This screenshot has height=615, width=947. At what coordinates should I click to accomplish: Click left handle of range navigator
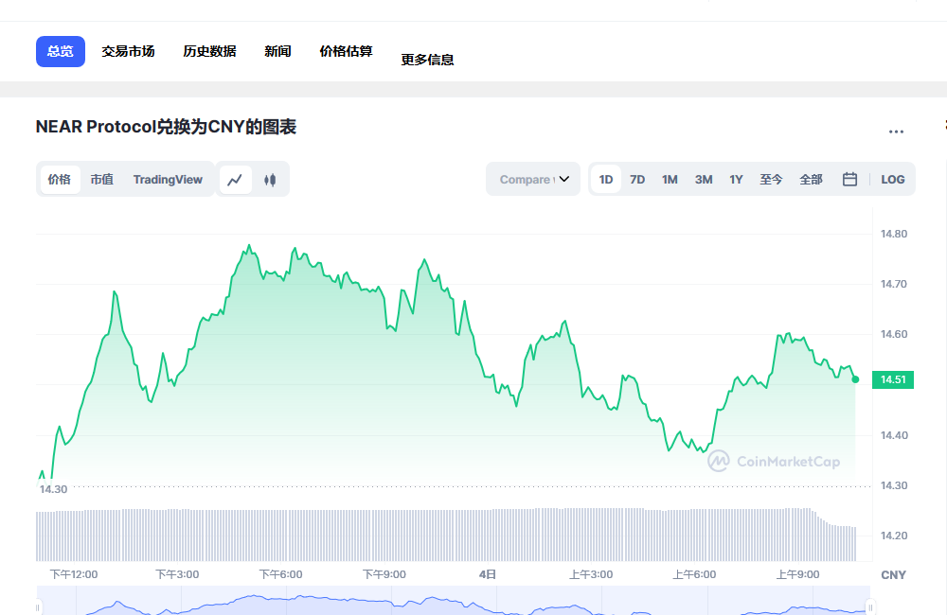(x=38, y=607)
